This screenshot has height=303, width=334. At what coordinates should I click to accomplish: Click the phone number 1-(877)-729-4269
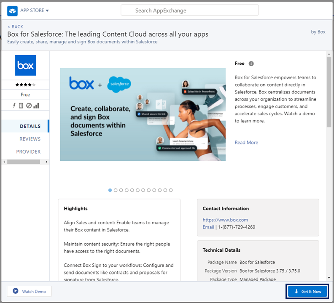pyautogui.click(x=237, y=227)
